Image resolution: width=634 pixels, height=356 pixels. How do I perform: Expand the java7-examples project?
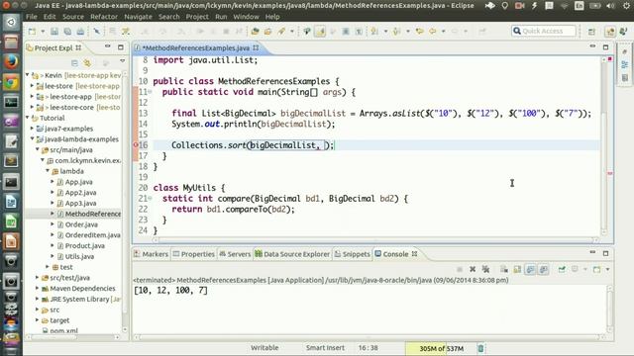[x=33, y=129]
